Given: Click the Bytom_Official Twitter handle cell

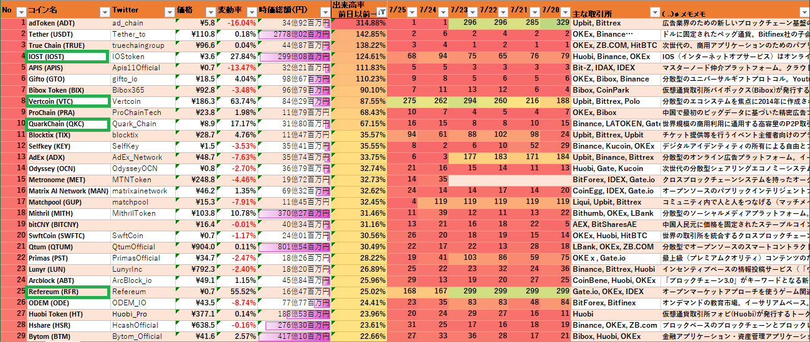Looking at the screenshot, I should 143,336.
